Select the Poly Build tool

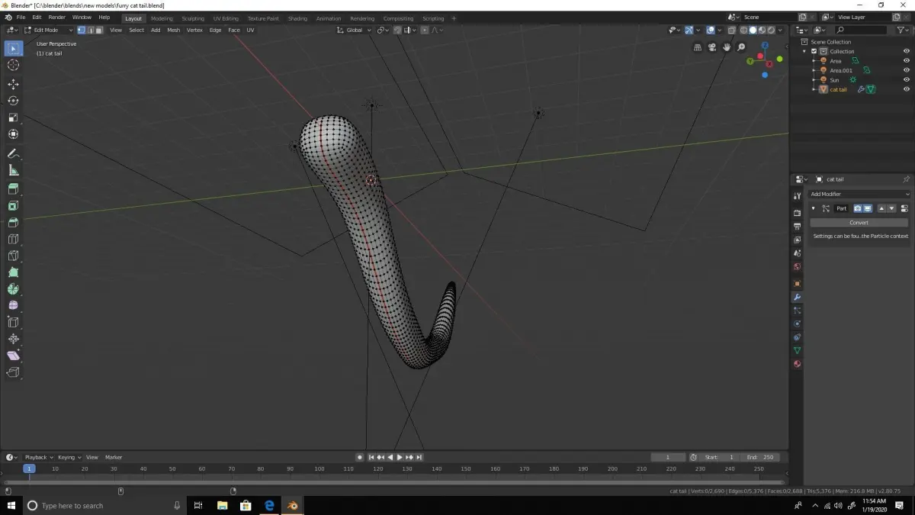[13, 272]
